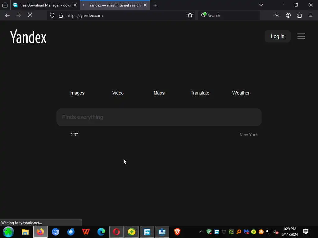Open clock showing 1:29 PM
Image resolution: width=318 pixels, height=238 pixels.
click(x=290, y=232)
